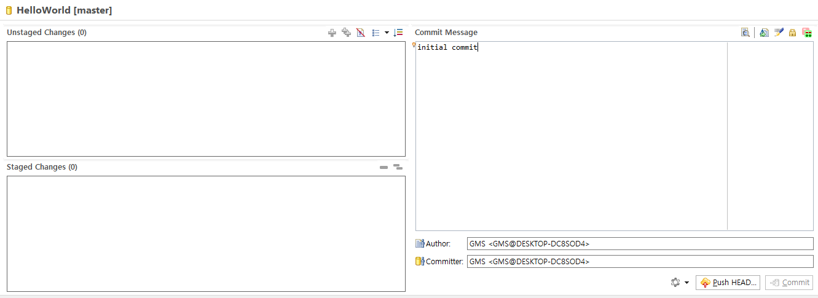The image size is (818, 298).
Task: Click inside the Unstaged Changes list
Action: 206,99
